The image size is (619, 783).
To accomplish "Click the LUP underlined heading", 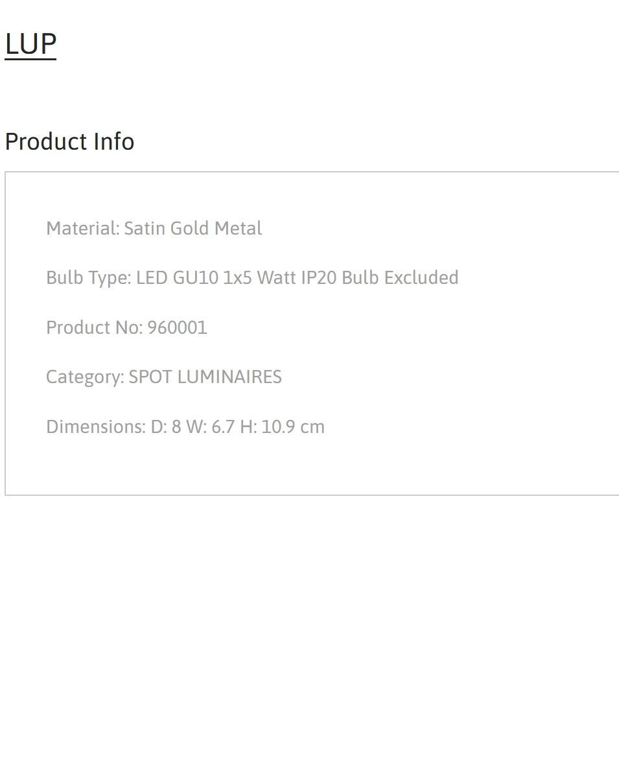I will 30,43.
